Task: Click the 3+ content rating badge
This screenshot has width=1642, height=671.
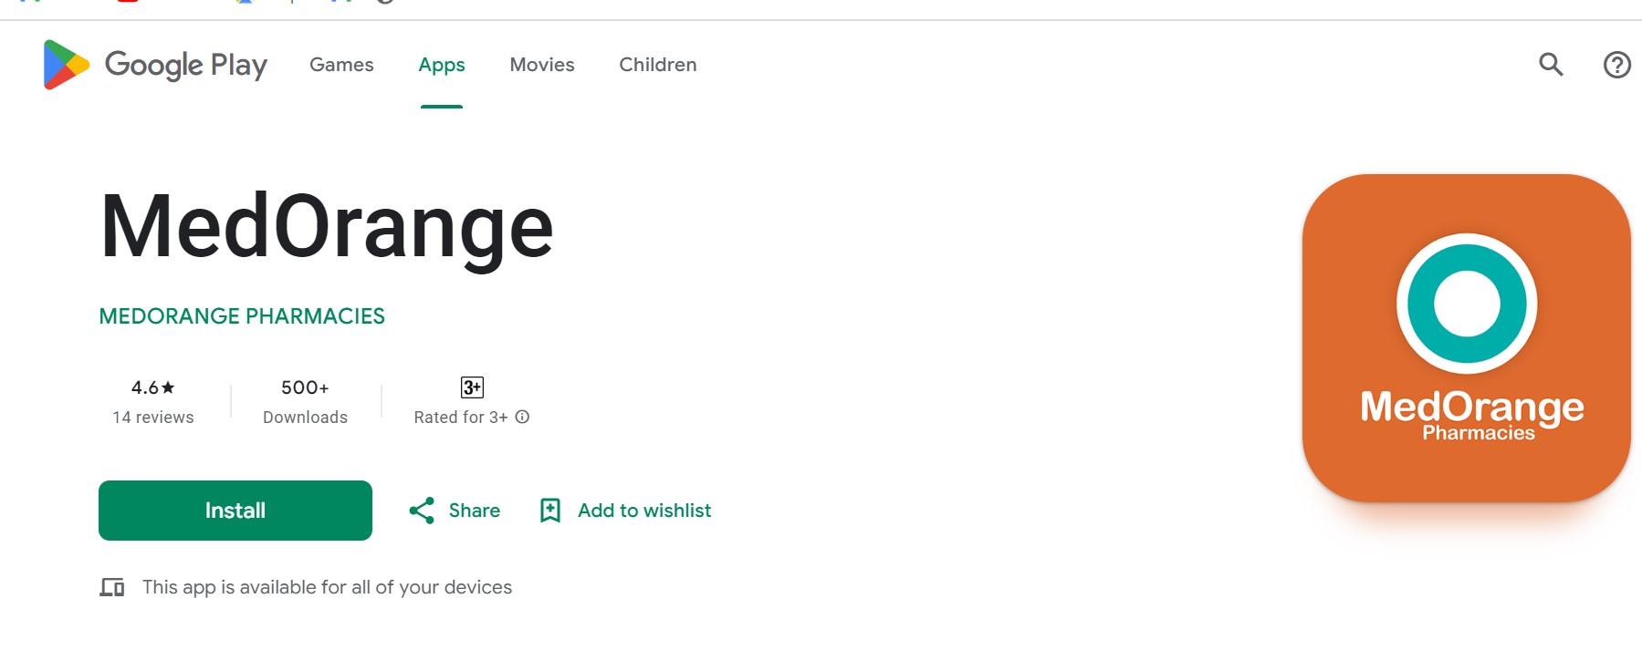Action: [x=472, y=387]
